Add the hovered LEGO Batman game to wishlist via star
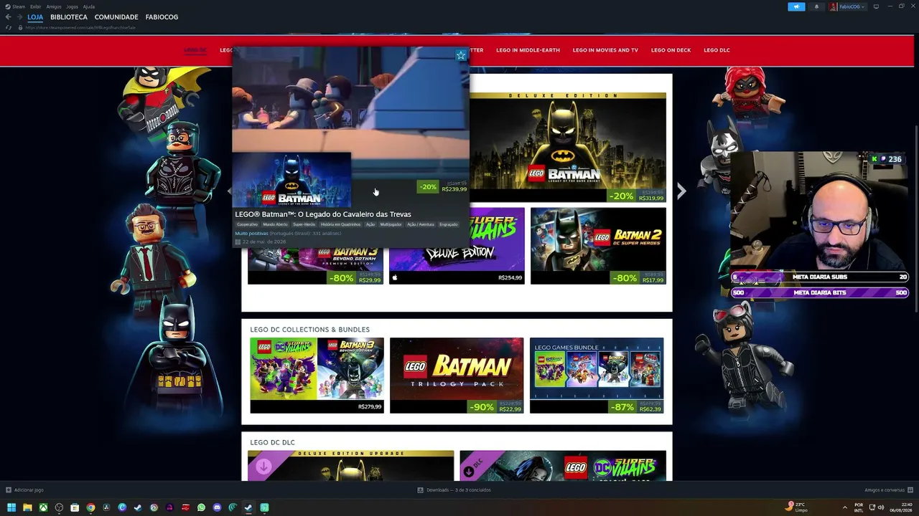This screenshot has height=516, width=919. click(461, 55)
